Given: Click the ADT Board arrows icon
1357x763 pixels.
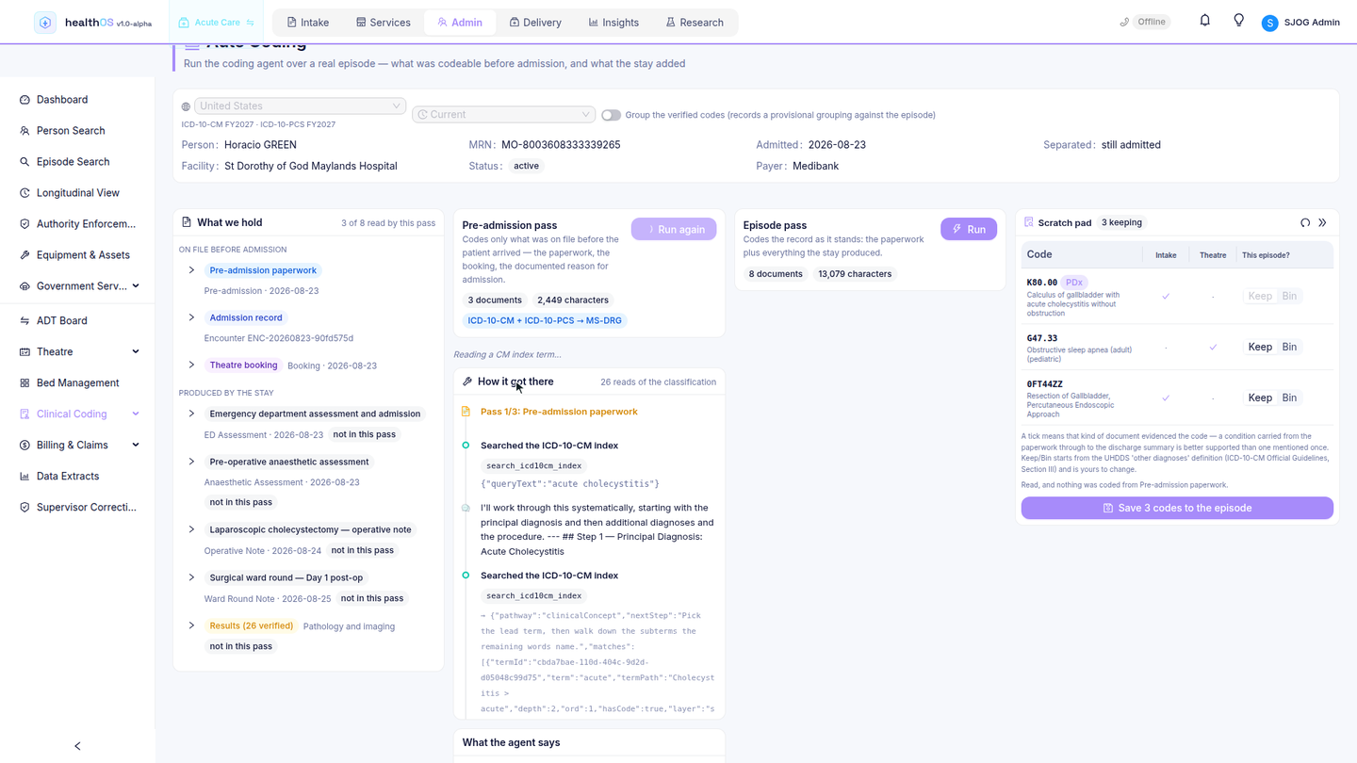Looking at the screenshot, I should (25, 321).
